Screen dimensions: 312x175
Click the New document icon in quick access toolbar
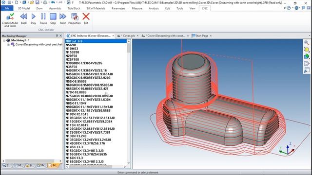point(17,2)
